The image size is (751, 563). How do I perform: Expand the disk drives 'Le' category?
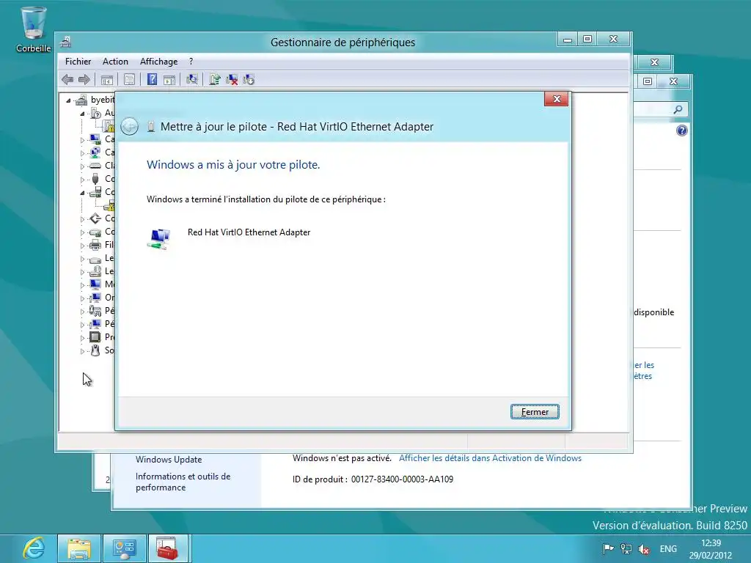82,259
